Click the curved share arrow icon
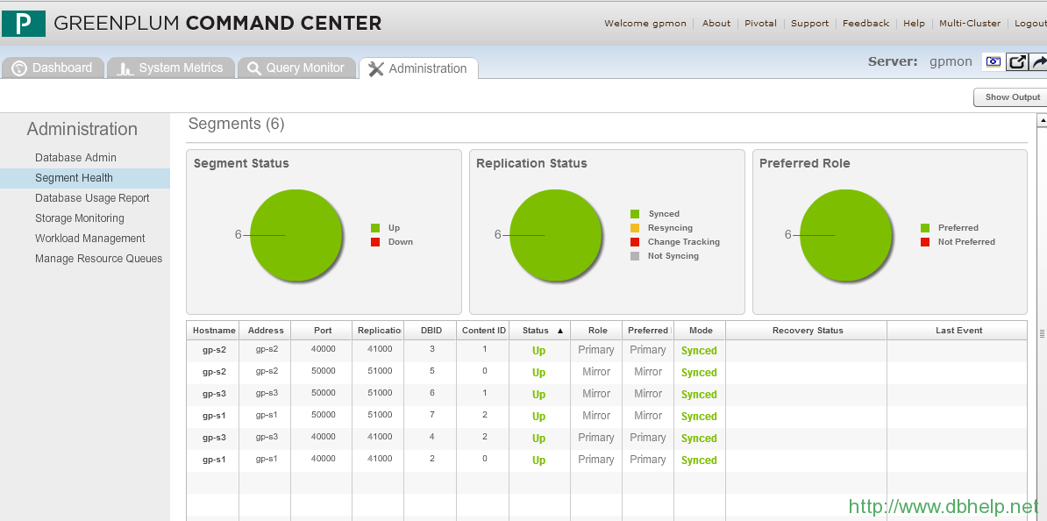This screenshot has width=1047, height=521. [x=1038, y=61]
